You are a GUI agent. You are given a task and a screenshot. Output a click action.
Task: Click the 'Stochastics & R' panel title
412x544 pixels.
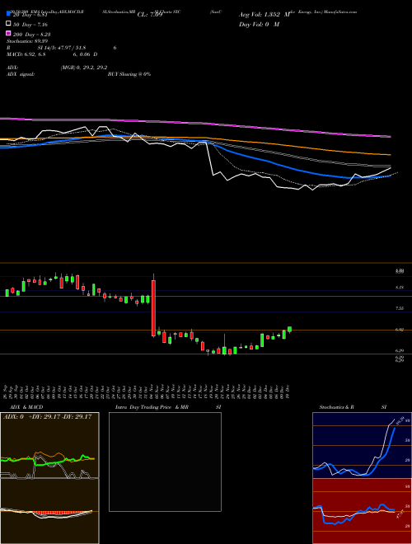click(x=336, y=407)
